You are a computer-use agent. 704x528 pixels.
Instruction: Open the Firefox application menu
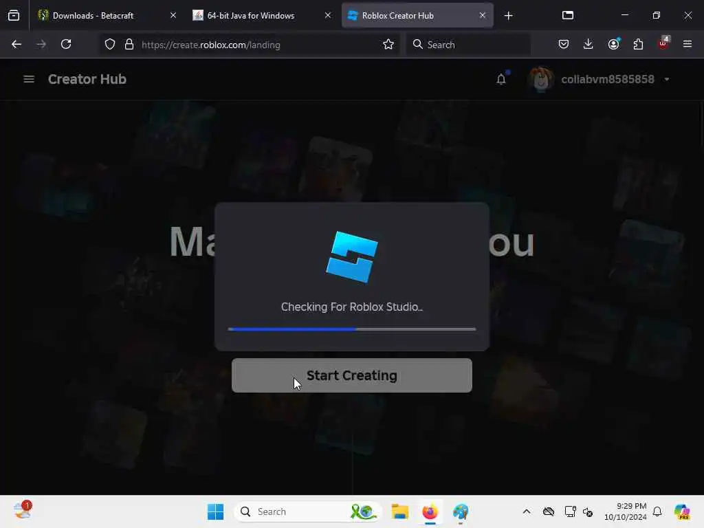(x=687, y=45)
